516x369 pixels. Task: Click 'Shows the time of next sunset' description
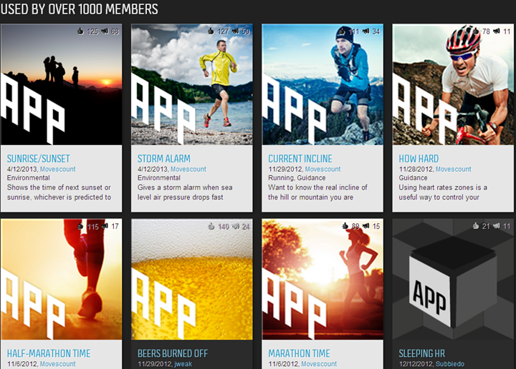[59, 192]
